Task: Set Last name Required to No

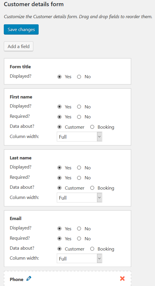Action: tap(79, 178)
